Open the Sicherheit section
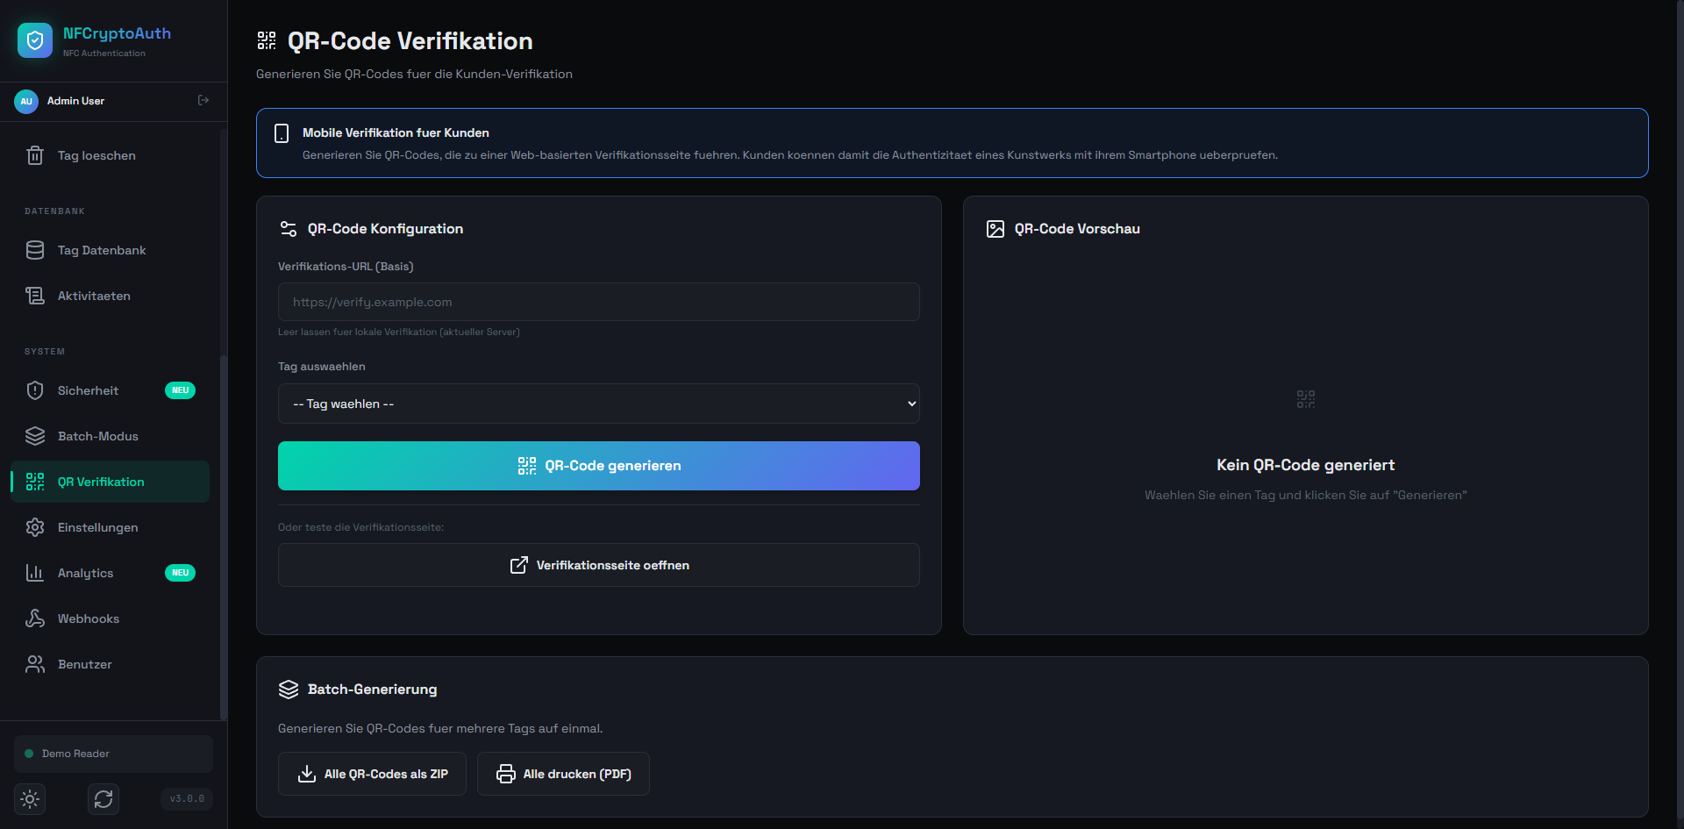The width and height of the screenshot is (1684, 829). click(88, 391)
